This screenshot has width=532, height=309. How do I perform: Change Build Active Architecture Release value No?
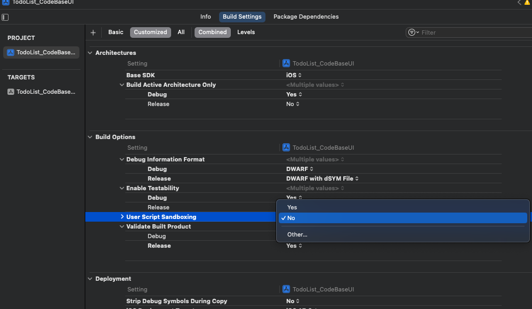293,104
